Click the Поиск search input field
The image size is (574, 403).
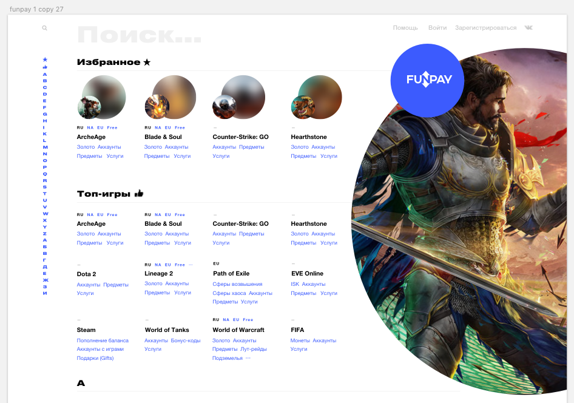[x=140, y=35]
